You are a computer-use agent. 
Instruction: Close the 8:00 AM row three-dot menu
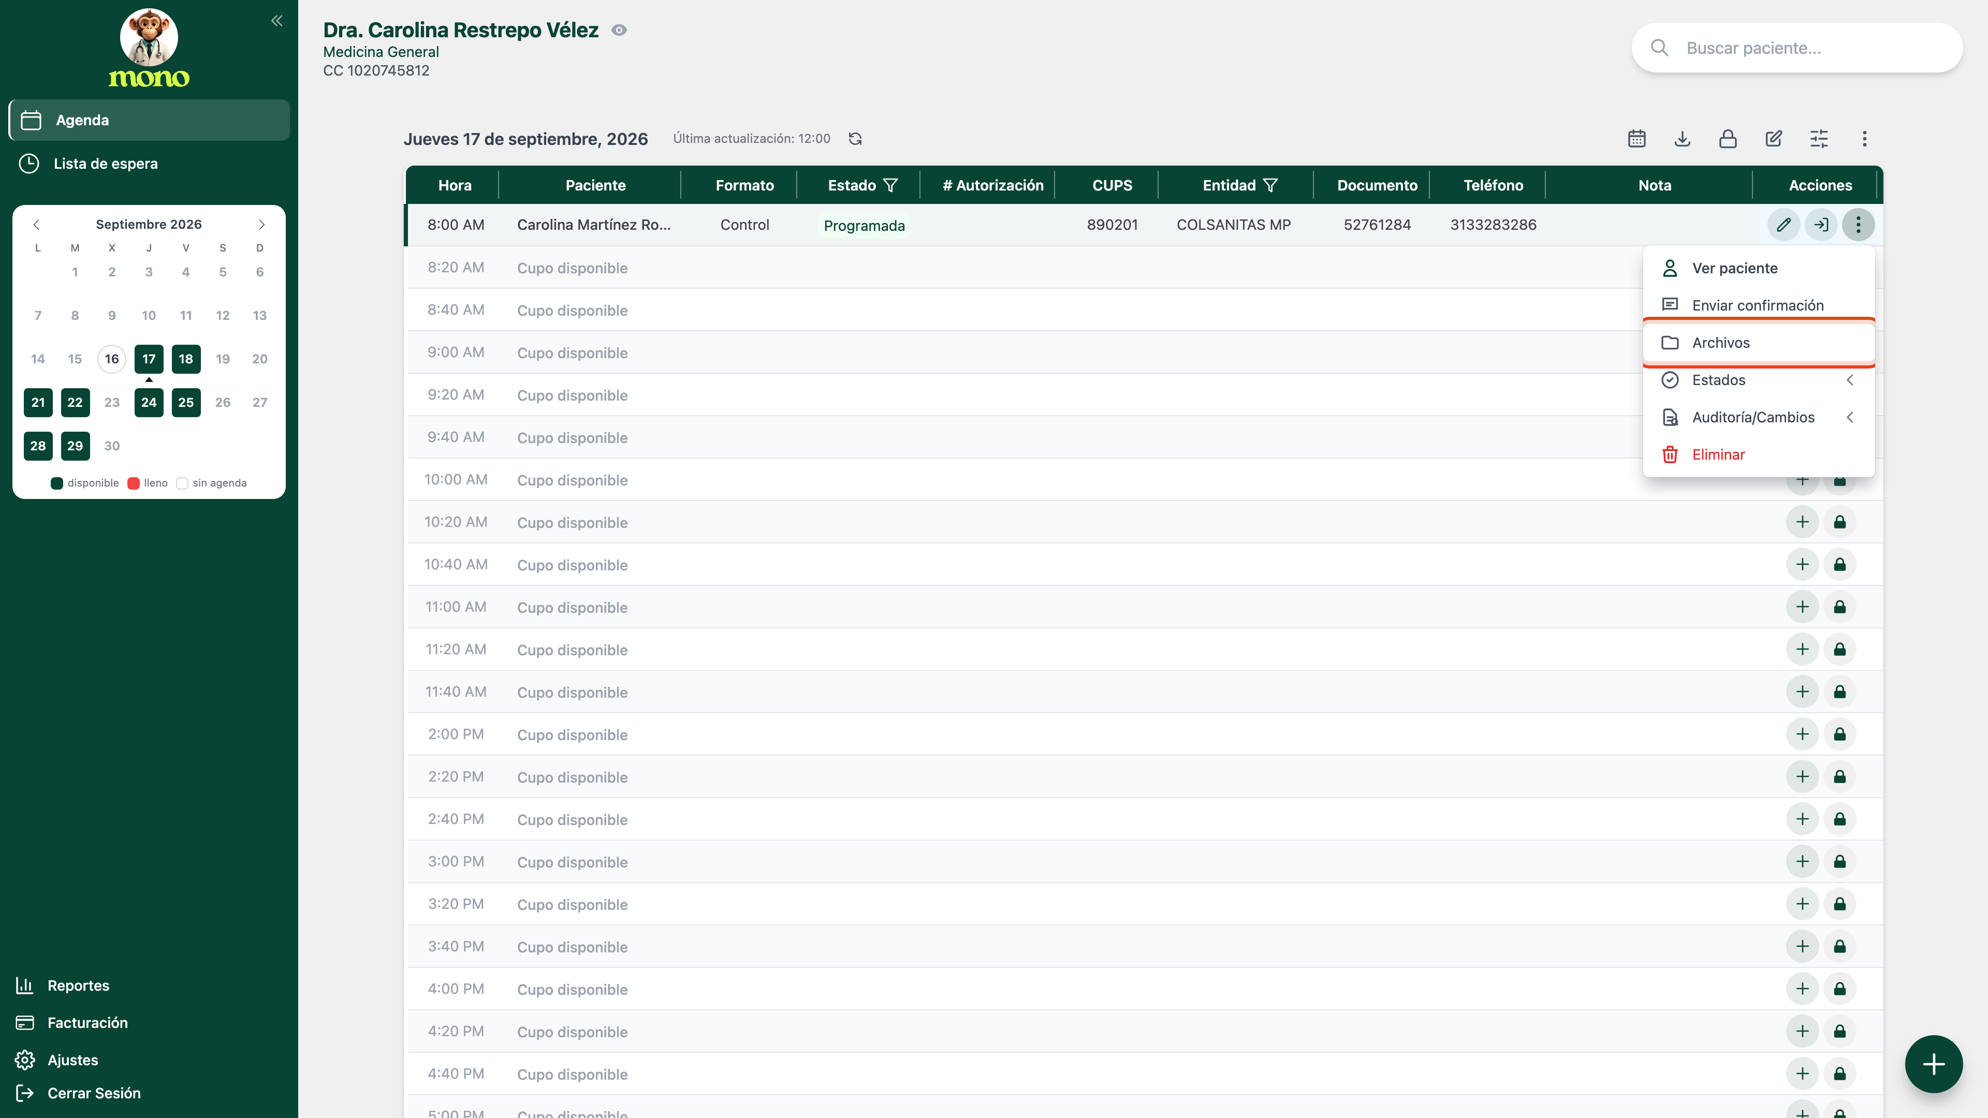tap(1859, 225)
